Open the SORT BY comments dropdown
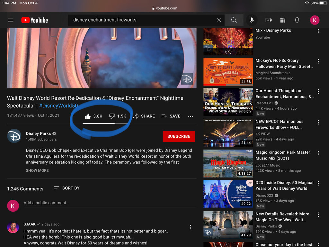Screen dimensions: 329x247 tap(67, 188)
